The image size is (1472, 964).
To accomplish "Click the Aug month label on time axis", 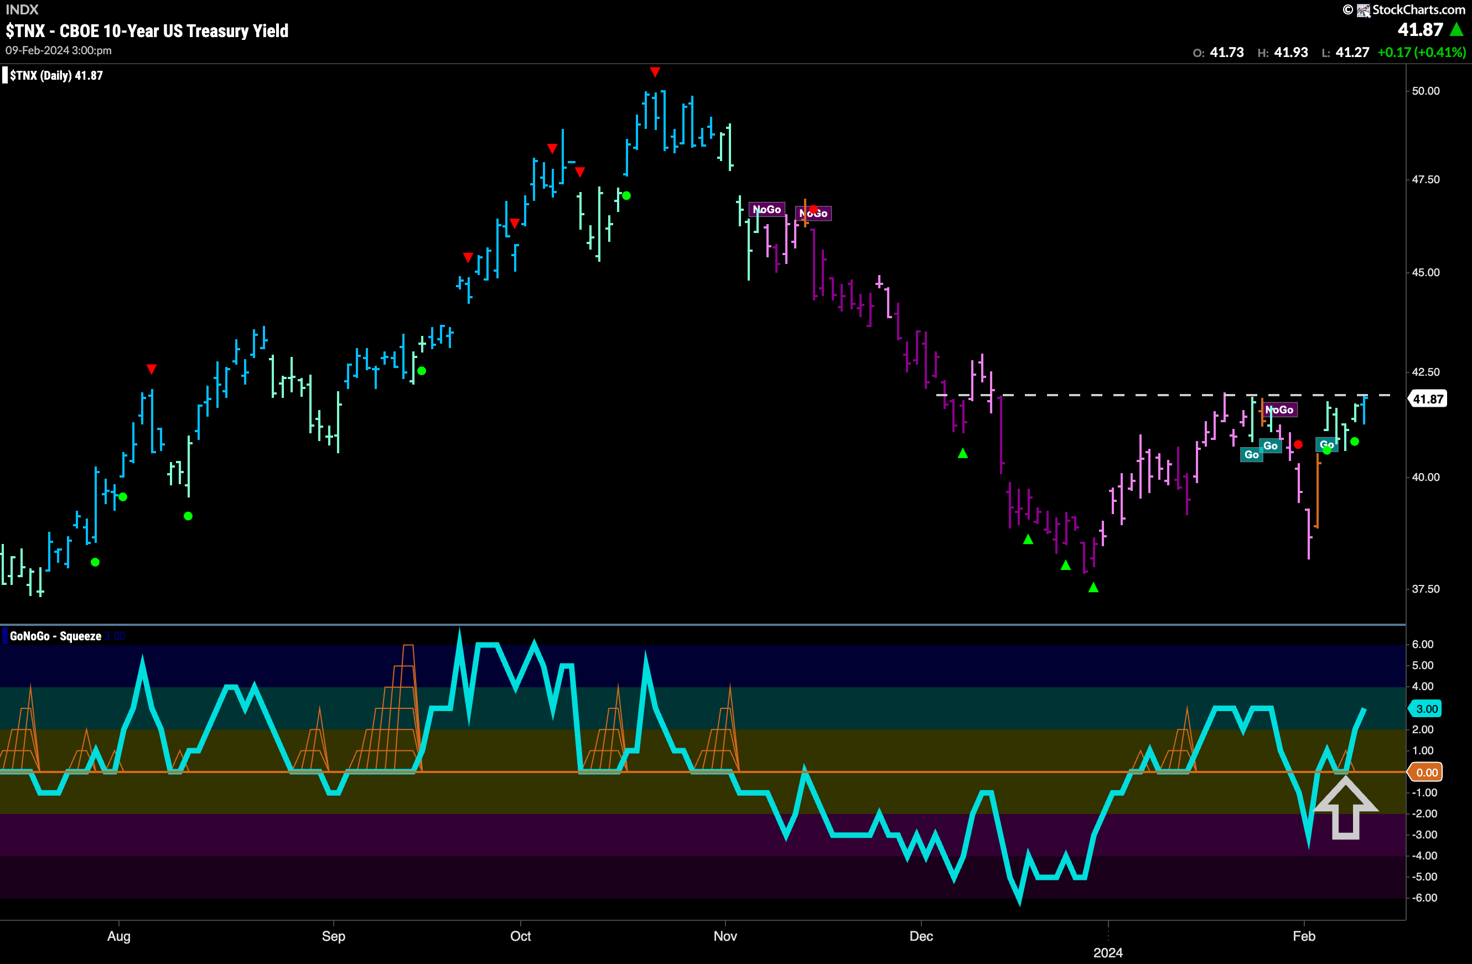I will [x=119, y=936].
